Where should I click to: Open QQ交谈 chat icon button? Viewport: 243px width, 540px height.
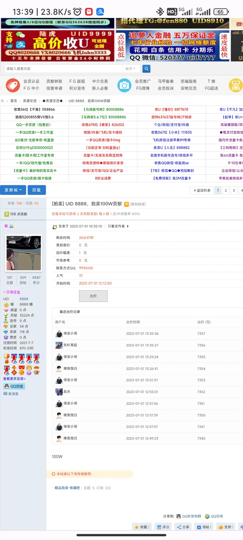click(14, 386)
